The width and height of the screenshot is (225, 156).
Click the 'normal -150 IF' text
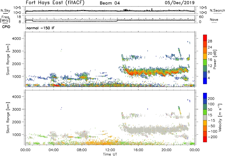(40, 28)
